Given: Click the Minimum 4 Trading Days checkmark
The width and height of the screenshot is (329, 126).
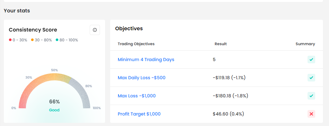Looking at the screenshot, I should click(x=311, y=59).
